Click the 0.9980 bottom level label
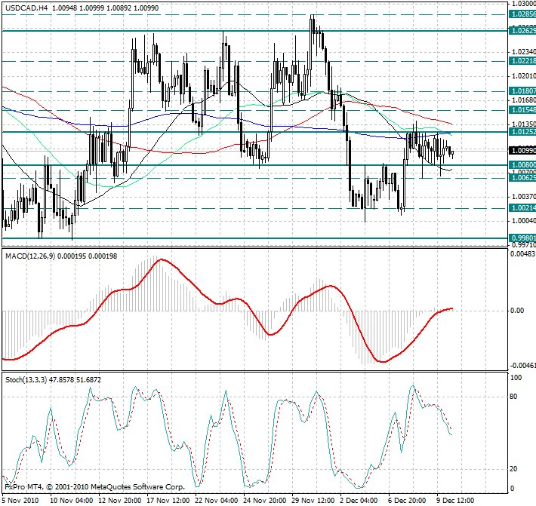The width and height of the screenshot is (536, 506). pyautogui.click(x=522, y=238)
